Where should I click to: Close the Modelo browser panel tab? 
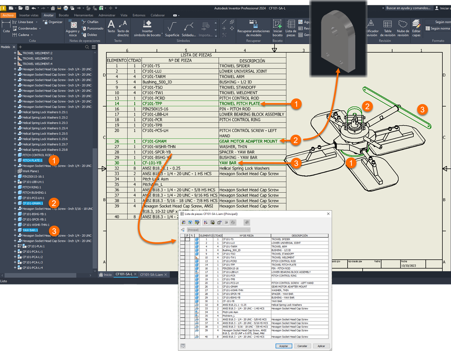tap(14, 47)
